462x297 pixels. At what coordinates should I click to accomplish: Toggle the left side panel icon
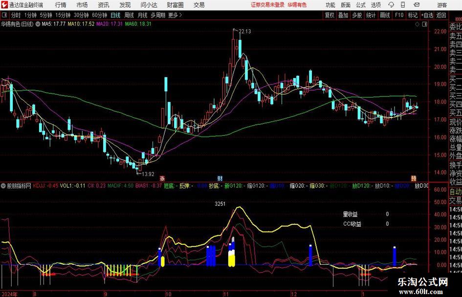click(x=4, y=15)
